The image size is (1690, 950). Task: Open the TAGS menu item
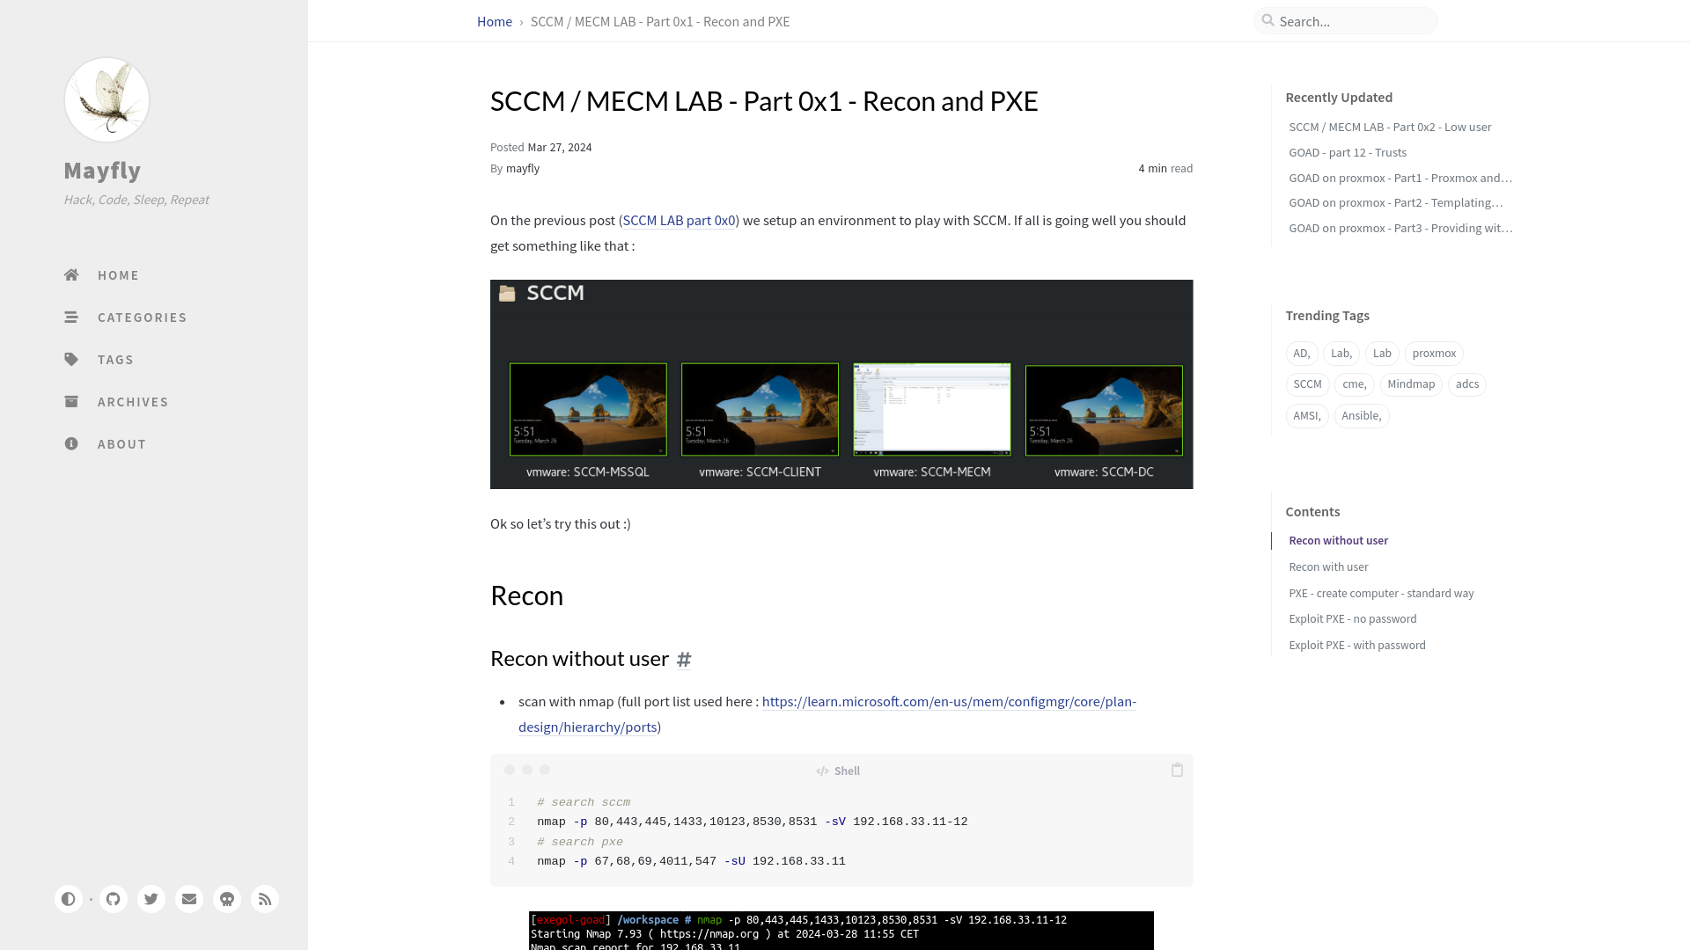[x=115, y=360]
